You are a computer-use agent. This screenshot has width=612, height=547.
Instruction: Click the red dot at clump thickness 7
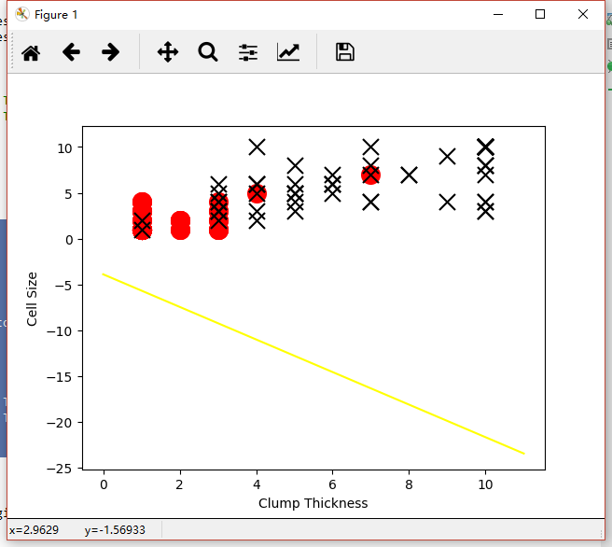pyautogui.click(x=370, y=175)
